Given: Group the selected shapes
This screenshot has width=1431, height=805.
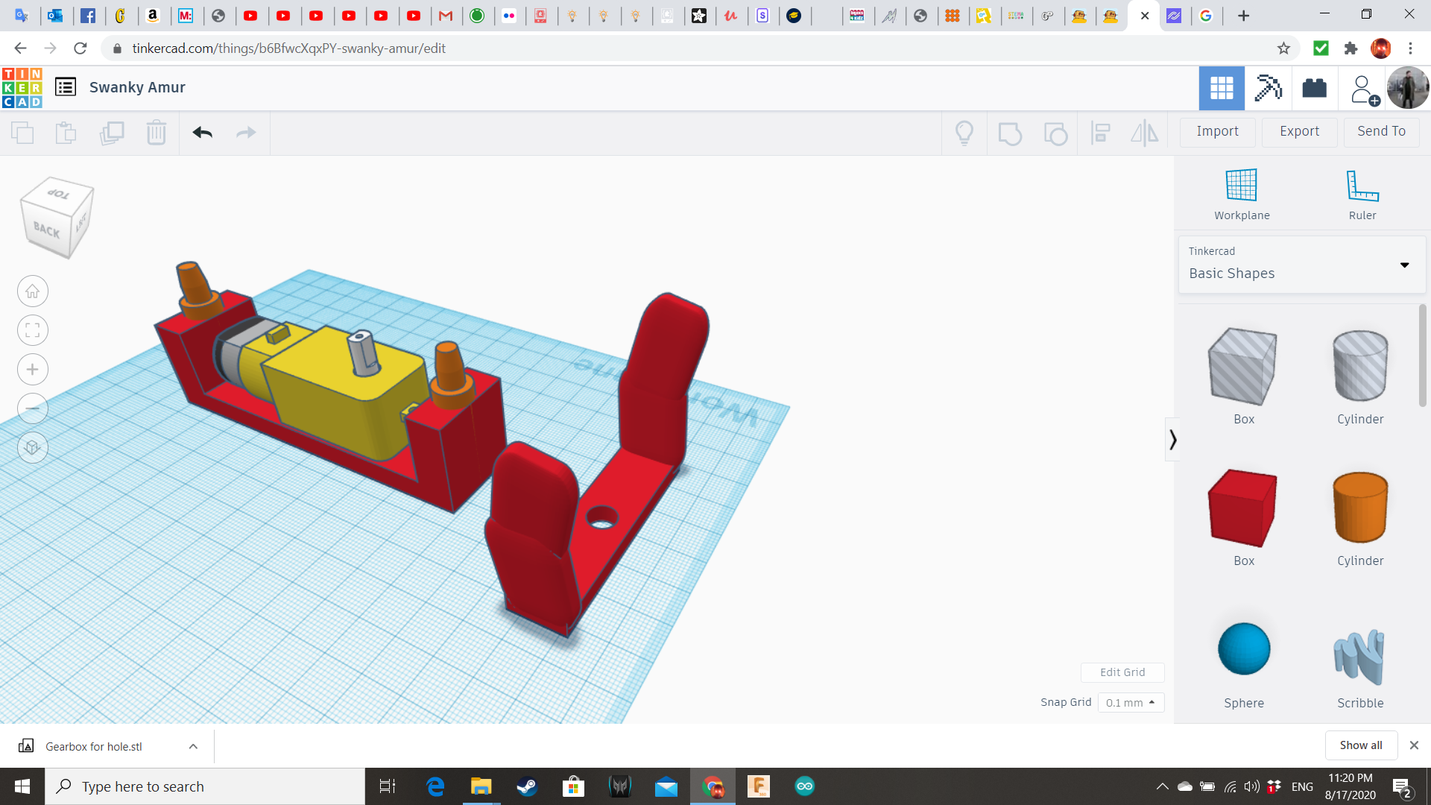Looking at the screenshot, I should click(x=1010, y=133).
